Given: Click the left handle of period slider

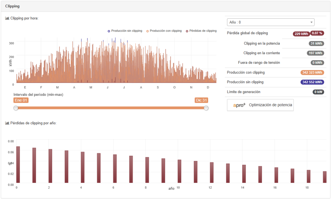Looking at the screenshot, I should [x=16, y=108].
